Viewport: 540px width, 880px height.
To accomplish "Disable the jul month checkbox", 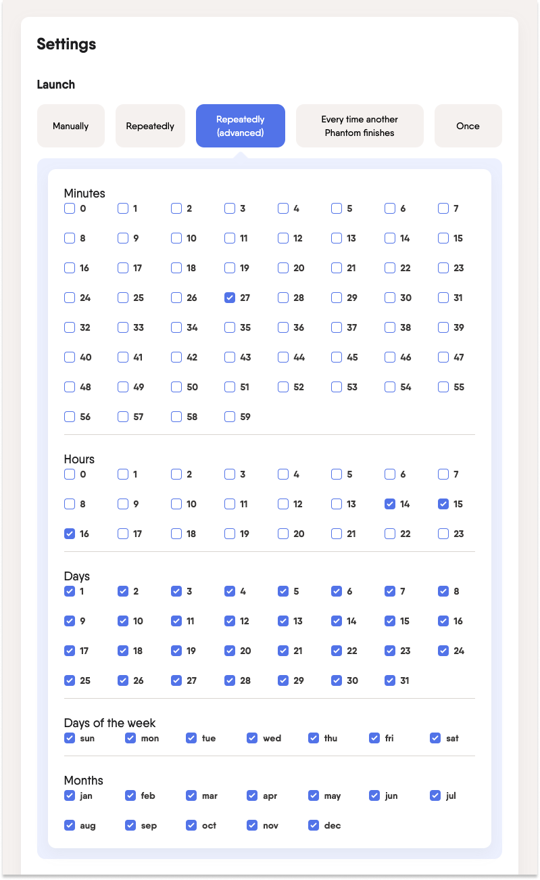I will (x=435, y=795).
